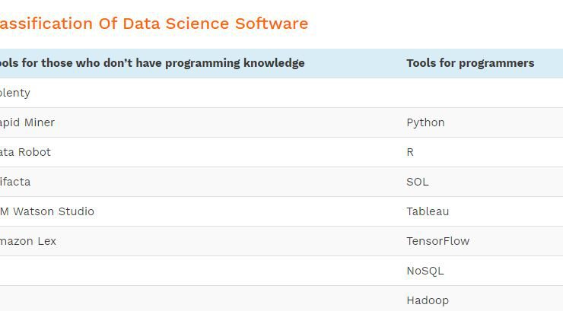Click the Tableau entry
Viewport: 563px width, 311px height.
(x=428, y=211)
